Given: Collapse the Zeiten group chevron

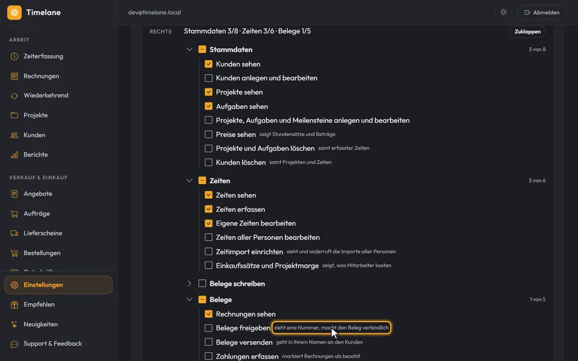Looking at the screenshot, I should 190,180.
